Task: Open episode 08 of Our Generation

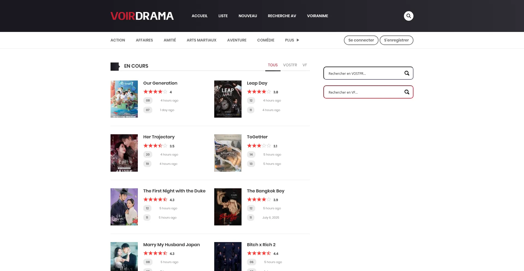Action: (x=148, y=100)
